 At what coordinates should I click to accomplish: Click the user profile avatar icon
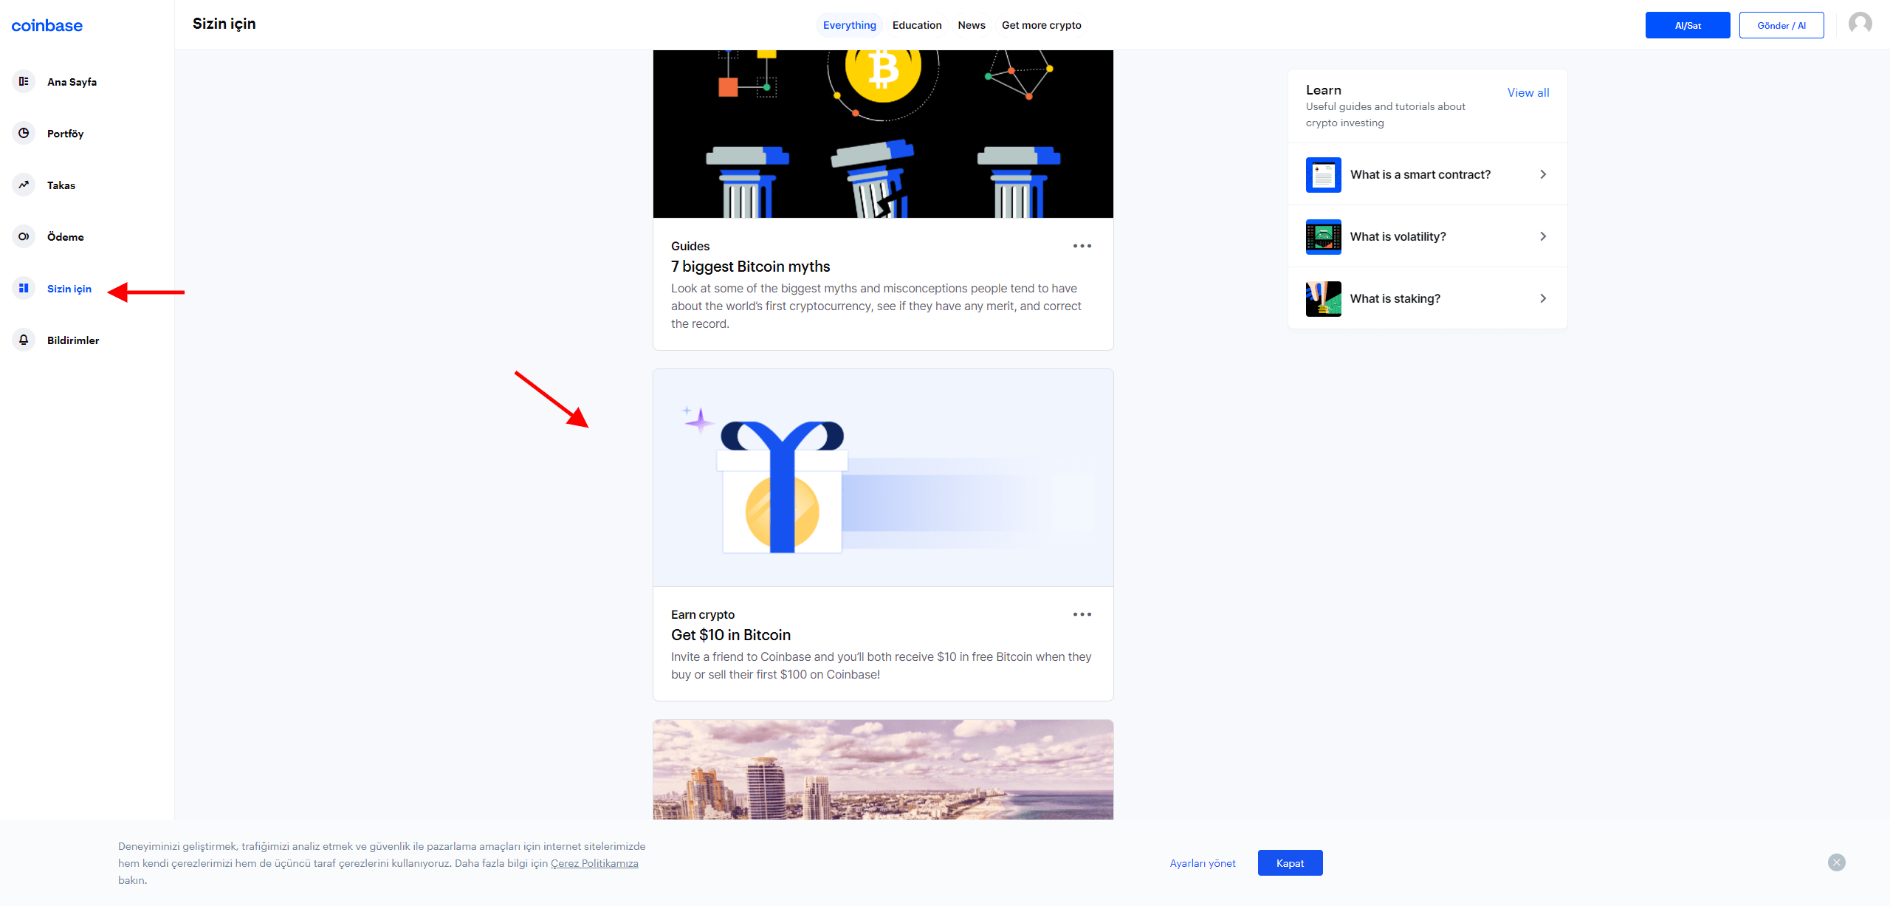tap(1860, 23)
